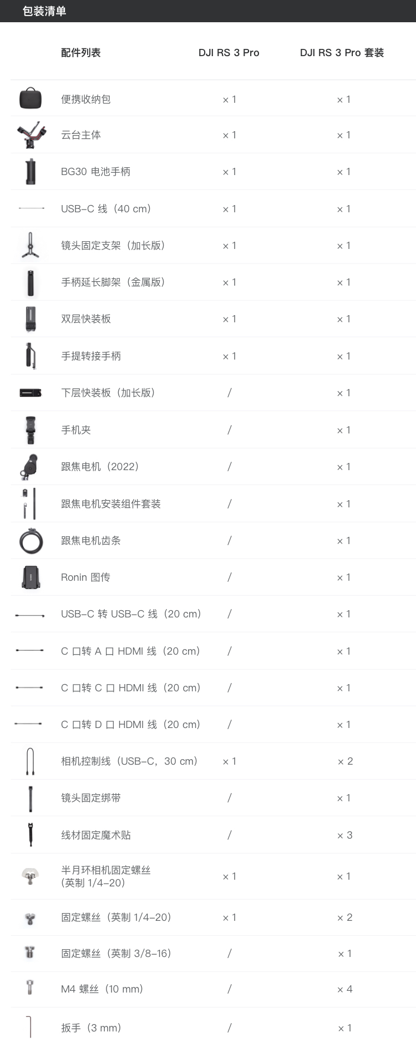This screenshot has width=416, height=1057.
Task: Click the gimbal main body image
Action: [31, 134]
